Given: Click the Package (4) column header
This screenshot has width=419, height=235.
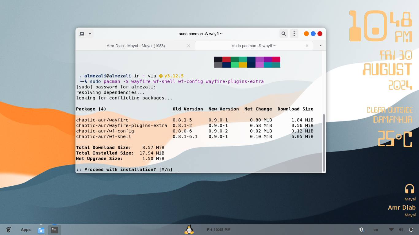Looking at the screenshot, I should tap(91, 109).
